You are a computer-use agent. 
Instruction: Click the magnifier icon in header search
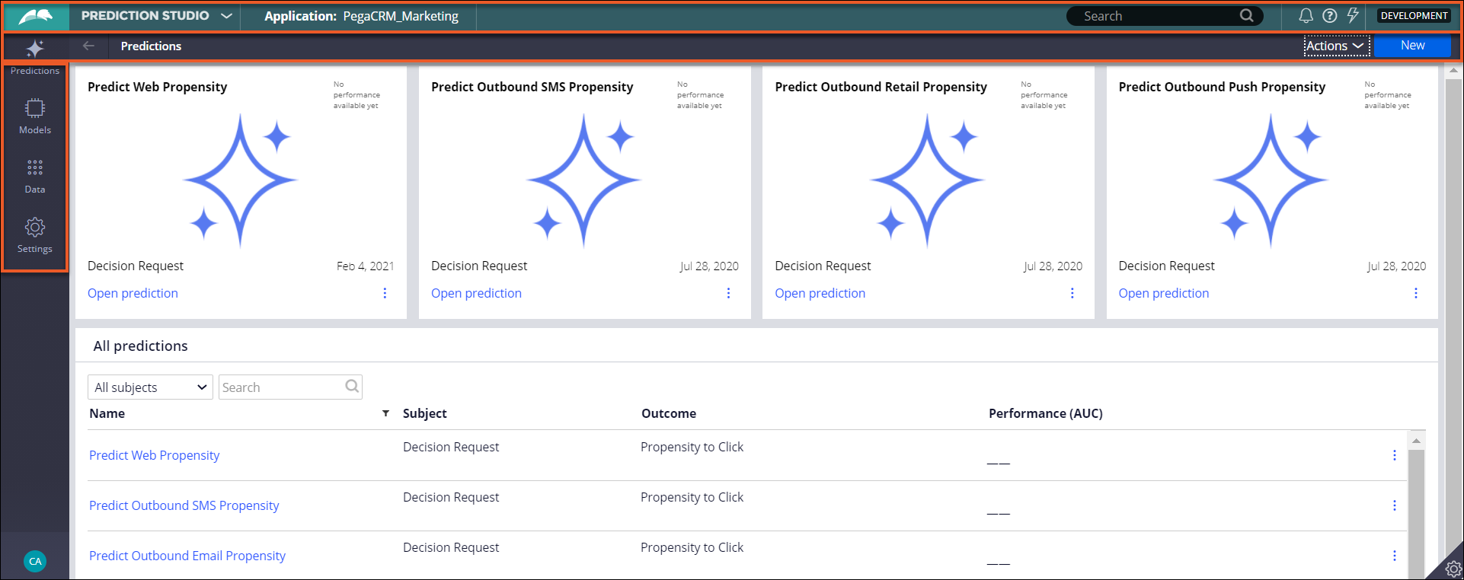[x=1247, y=16]
